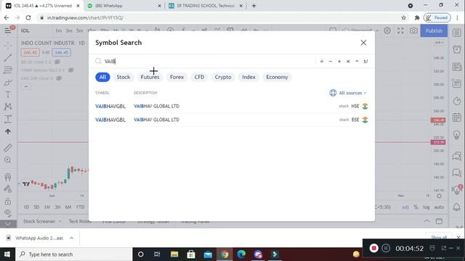Select the trend line drawing tool
The image size is (465, 261).
[8, 57]
